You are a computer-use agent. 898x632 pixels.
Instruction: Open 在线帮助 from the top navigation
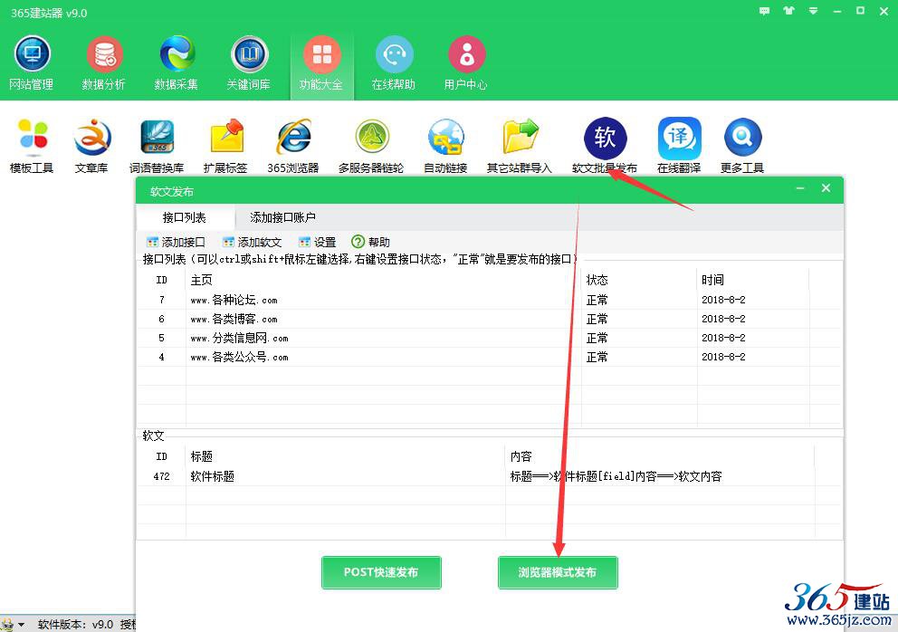tap(394, 63)
